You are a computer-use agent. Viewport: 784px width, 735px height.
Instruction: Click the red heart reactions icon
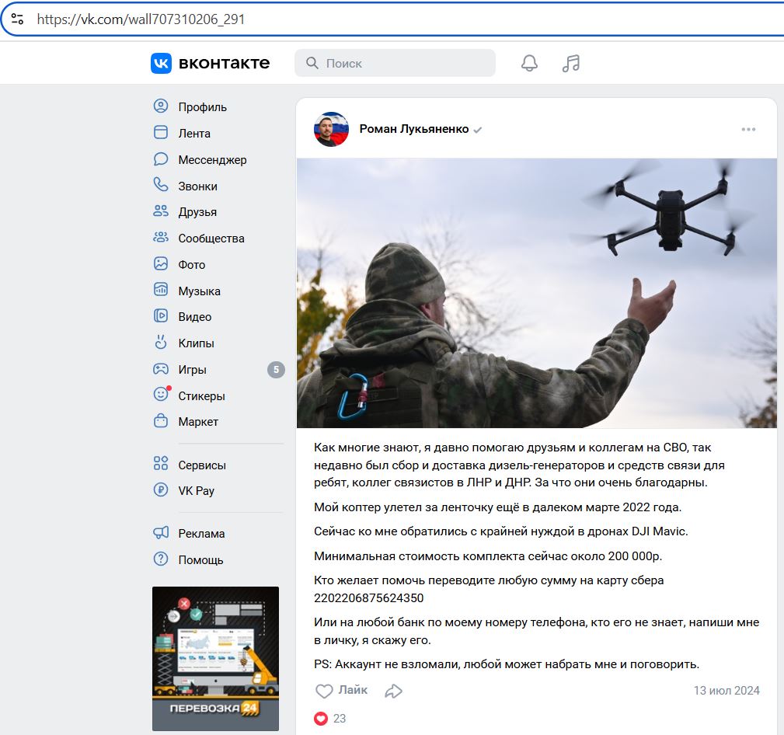coord(321,719)
